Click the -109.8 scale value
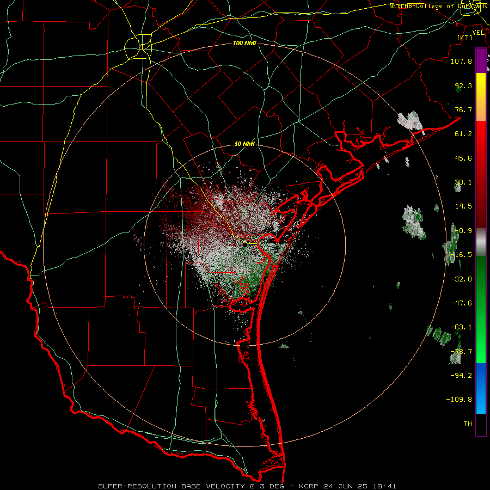 [459, 400]
